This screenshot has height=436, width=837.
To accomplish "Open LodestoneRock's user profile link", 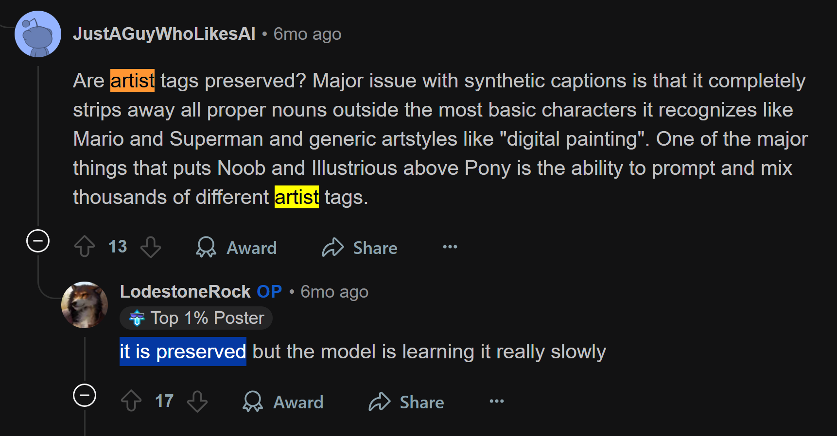I will click(x=185, y=292).
